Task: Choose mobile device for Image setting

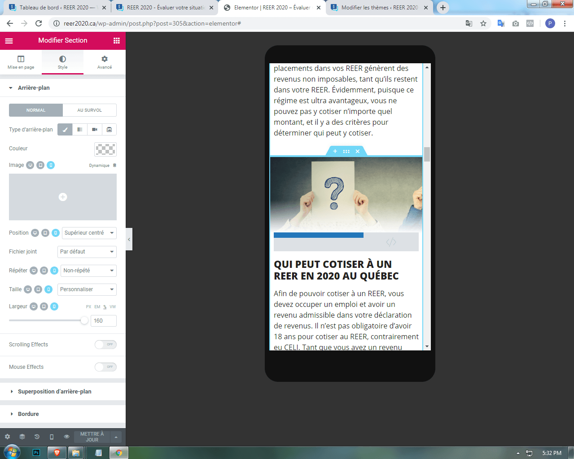Action: coord(51,165)
